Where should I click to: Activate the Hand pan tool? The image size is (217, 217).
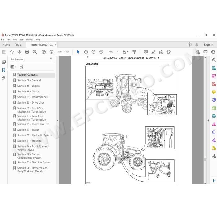click(x=86, y=52)
